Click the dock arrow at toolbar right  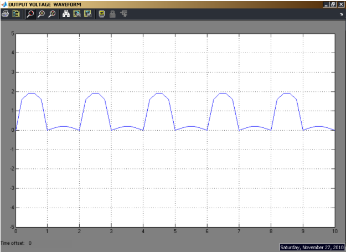pos(342,14)
